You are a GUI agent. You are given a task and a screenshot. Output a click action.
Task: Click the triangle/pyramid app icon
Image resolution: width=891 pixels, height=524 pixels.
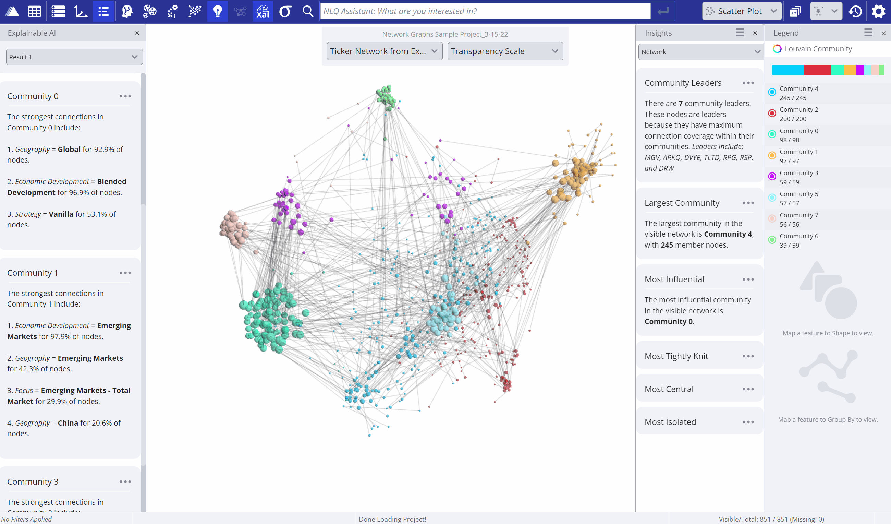11,11
